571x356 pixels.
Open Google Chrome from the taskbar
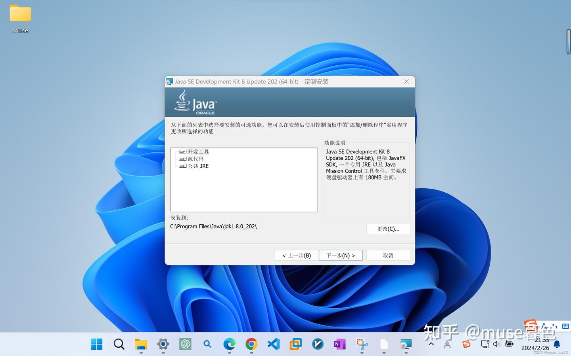[x=251, y=344]
